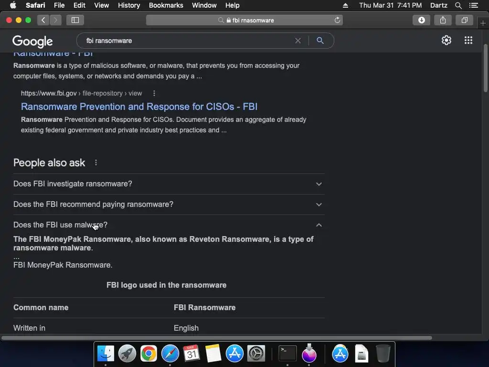
Task: Reload the page with the refresh icon
Action: (x=337, y=20)
